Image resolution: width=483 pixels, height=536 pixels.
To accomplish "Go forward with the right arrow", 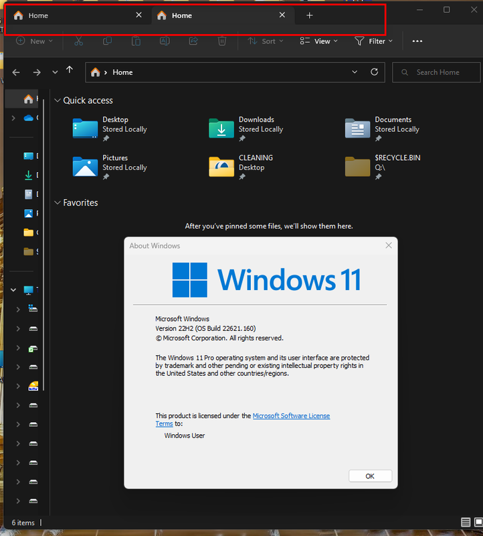I will tap(37, 72).
